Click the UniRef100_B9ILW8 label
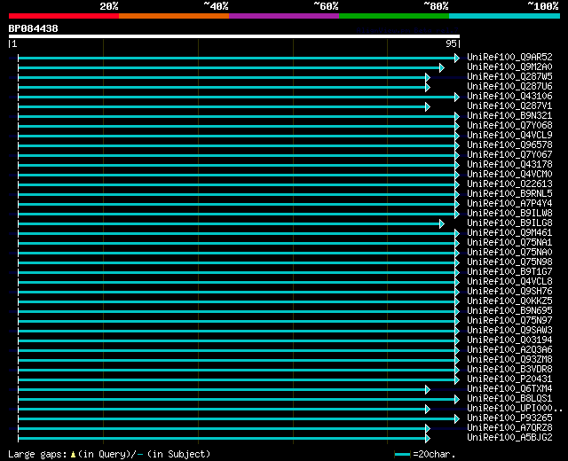 click(509, 214)
